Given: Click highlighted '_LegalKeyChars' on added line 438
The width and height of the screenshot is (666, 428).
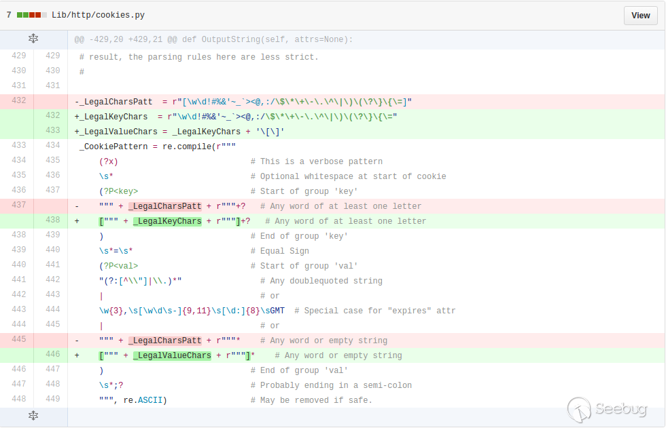Looking at the screenshot, I should click(167, 221).
